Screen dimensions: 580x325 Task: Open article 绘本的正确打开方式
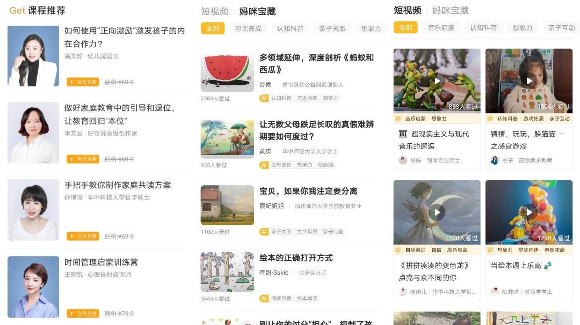(x=296, y=258)
